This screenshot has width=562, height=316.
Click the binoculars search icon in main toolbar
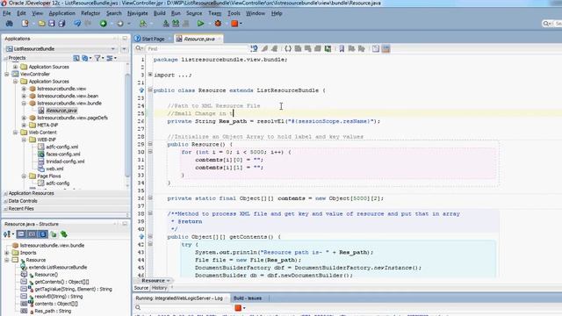coord(10,24)
